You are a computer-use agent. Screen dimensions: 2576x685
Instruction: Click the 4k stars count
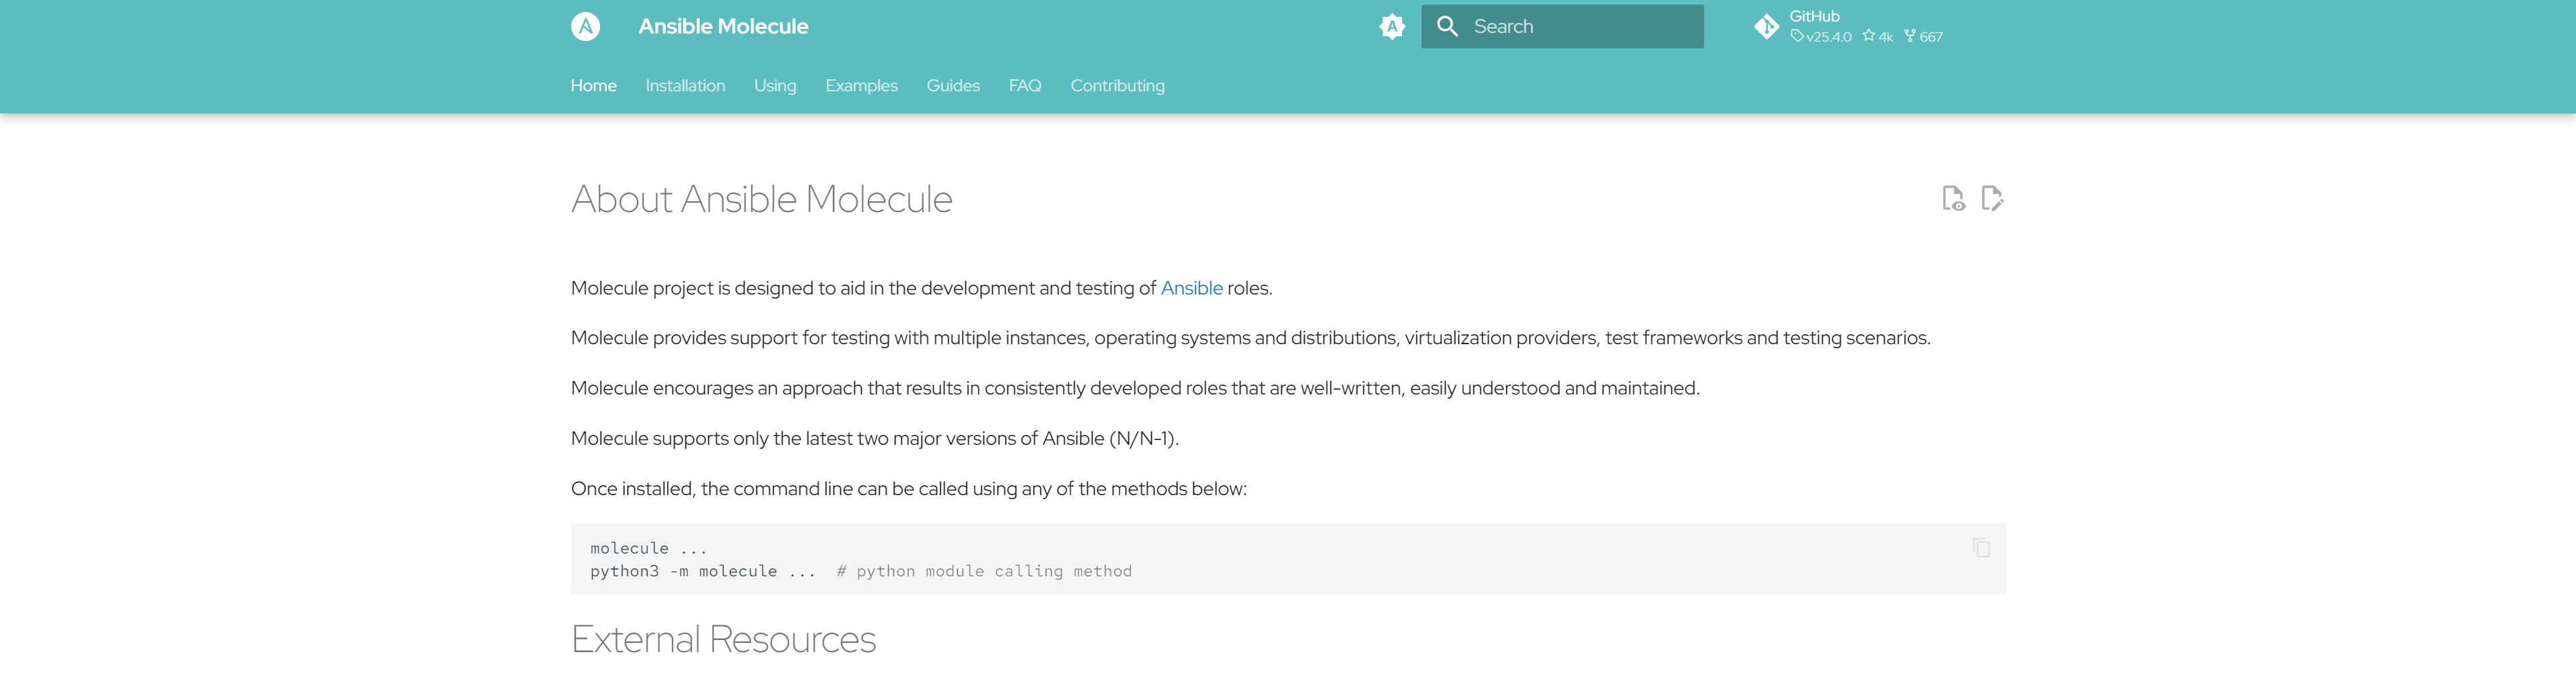[x=1877, y=37]
